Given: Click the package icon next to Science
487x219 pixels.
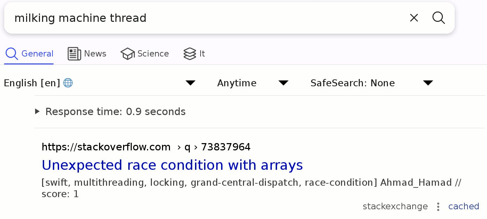Looking at the screenshot, I should [128, 54].
